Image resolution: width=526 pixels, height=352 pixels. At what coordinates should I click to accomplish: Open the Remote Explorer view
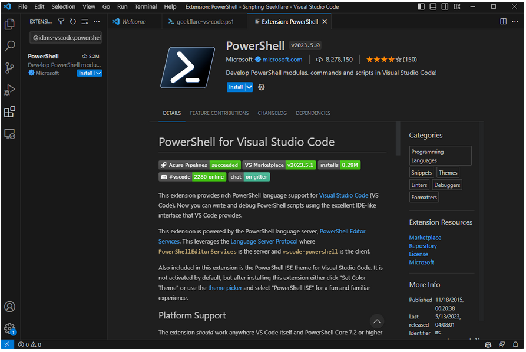10,134
